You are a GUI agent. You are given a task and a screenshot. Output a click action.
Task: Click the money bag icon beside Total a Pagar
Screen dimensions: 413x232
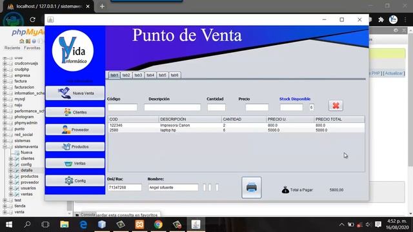click(285, 189)
